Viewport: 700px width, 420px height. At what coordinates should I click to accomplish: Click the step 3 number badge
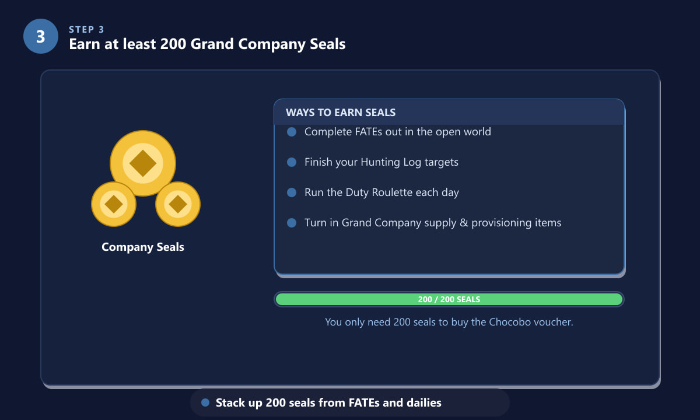point(41,36)
